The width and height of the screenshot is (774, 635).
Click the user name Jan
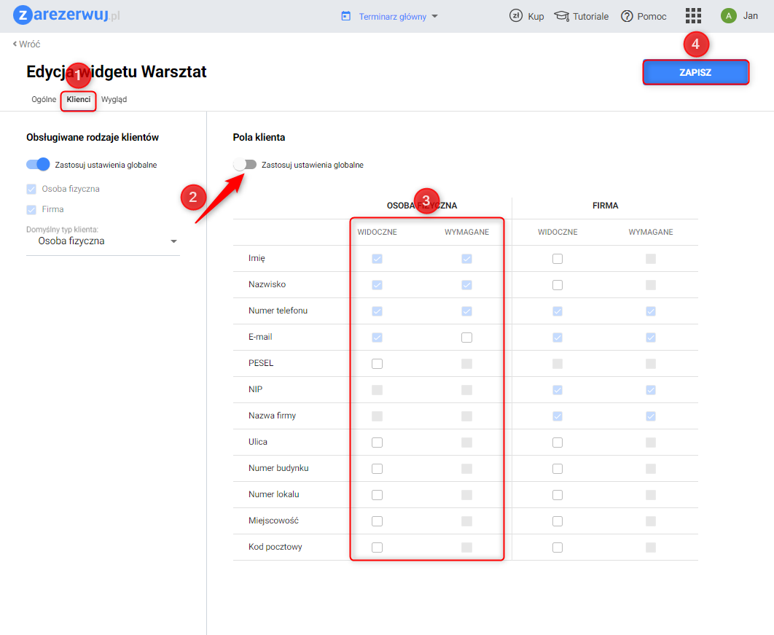750,16
